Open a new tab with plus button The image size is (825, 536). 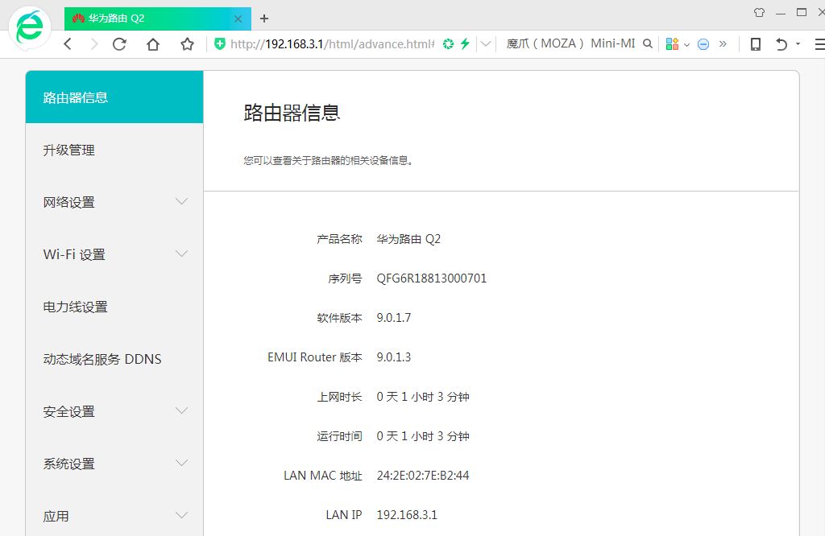point(264,19)
